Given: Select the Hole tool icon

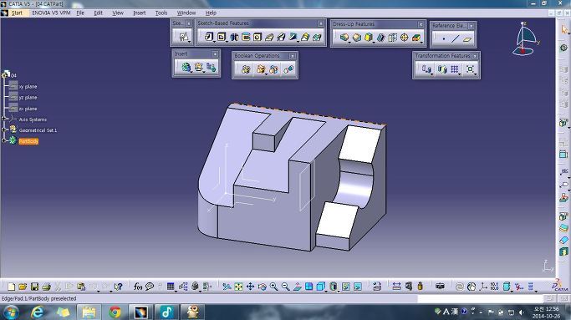Looking at the screenshot, I should tap(257, 37).
